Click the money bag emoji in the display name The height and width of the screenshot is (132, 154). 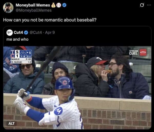[53, 5]
